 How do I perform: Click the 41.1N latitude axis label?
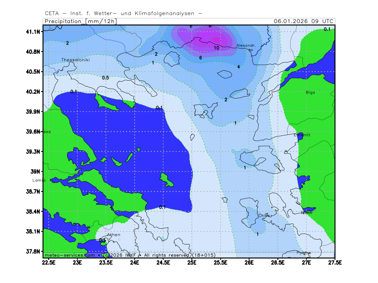pos(33,32)
